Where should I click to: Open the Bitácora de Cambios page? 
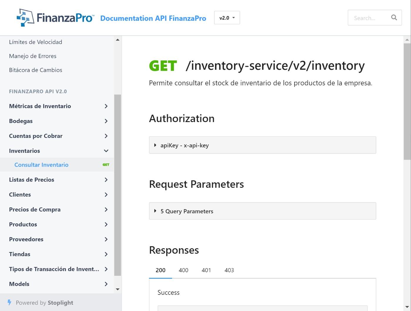tap(36, 70)
